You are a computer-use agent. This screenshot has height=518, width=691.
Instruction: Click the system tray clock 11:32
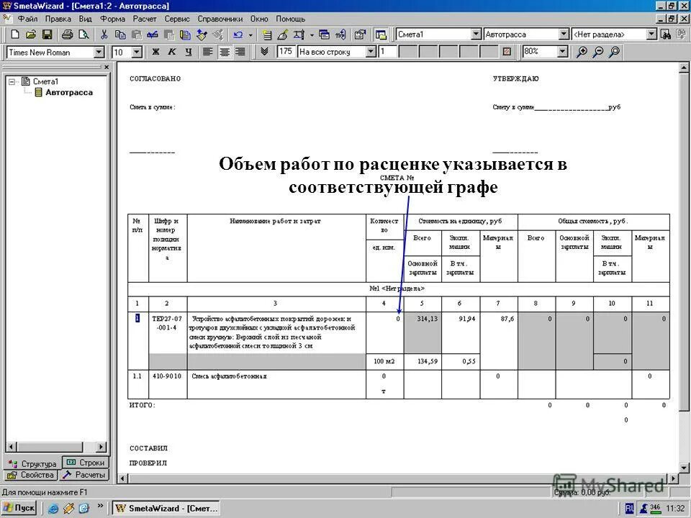[674, 509]
